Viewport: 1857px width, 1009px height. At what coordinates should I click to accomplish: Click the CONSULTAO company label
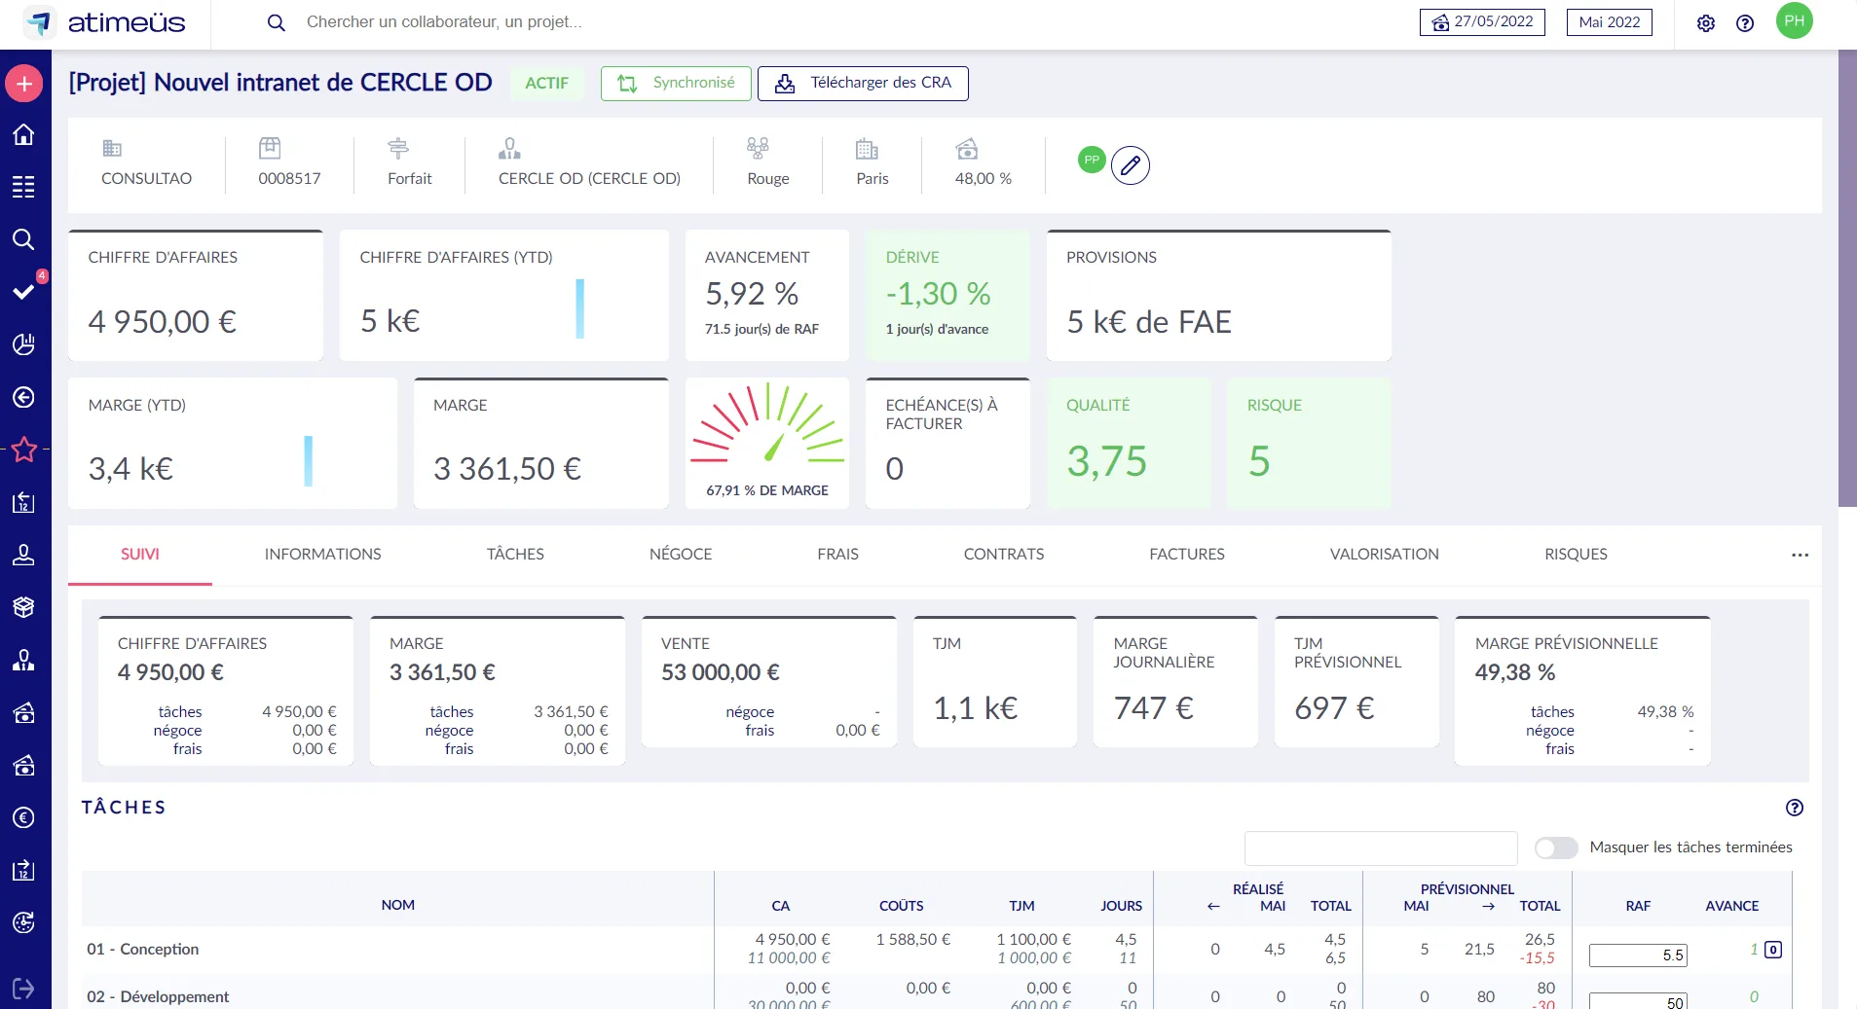tap(146, 179)
